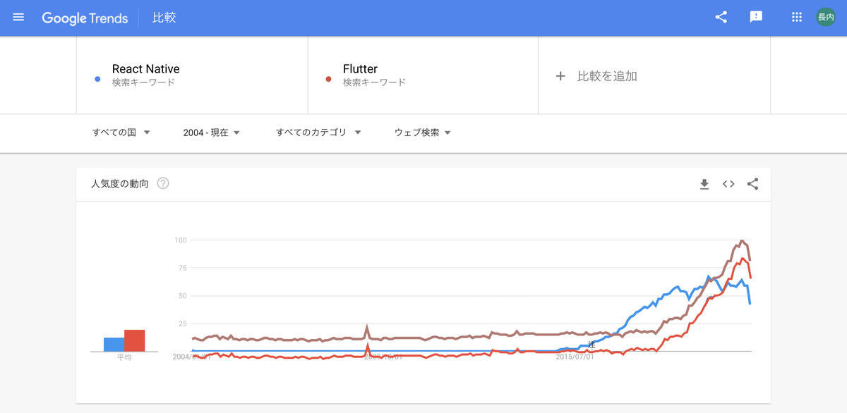Open the help icon beside 人気度の動向
Screen dimensions: 847x413
click(163, 184)
